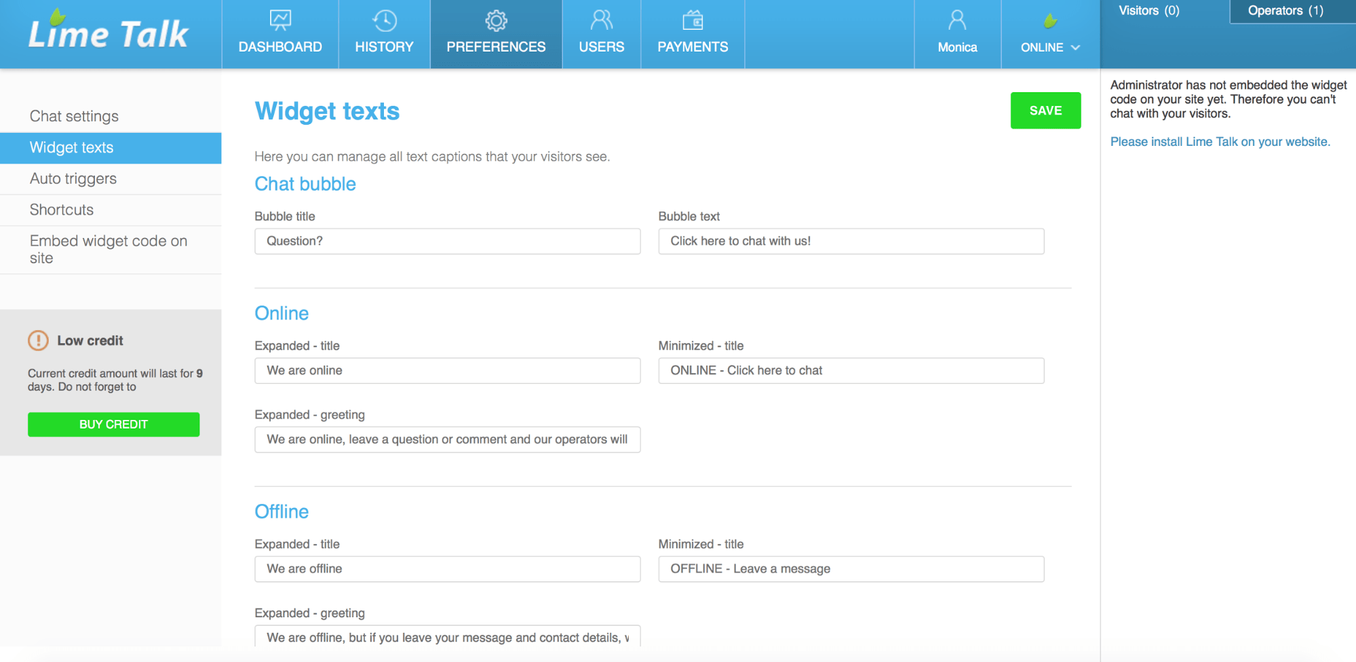
Task: Open Payments via the wallet icon
Action: [x=693, y=20]
